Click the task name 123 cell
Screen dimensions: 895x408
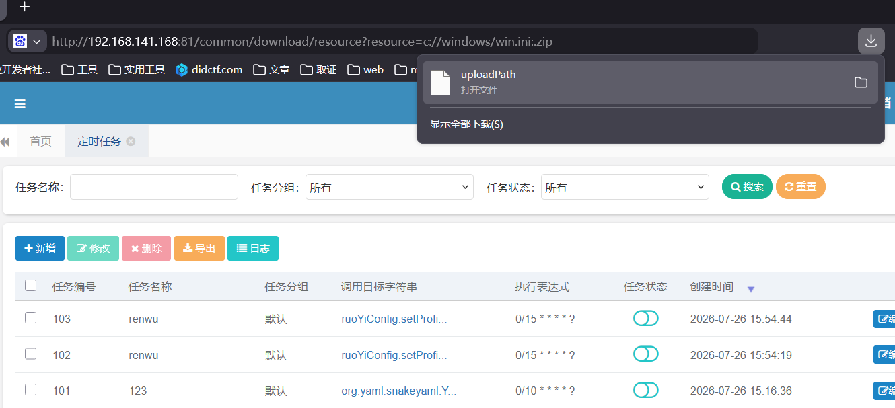[137, 390]
